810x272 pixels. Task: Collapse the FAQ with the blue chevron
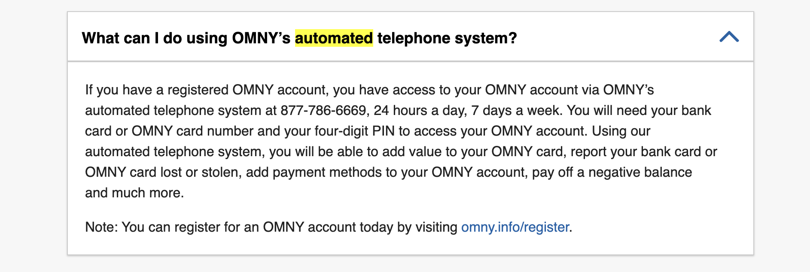pos(729,37)
